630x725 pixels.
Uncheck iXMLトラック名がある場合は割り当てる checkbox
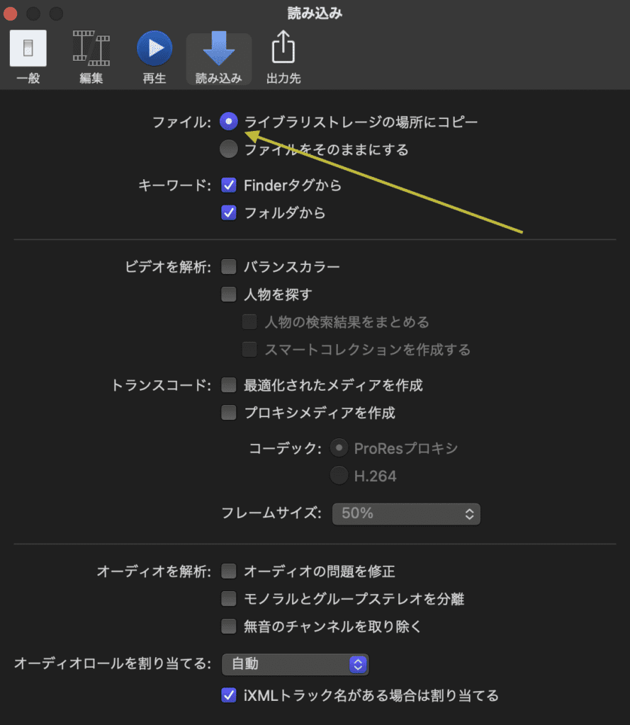pos(229,695)
